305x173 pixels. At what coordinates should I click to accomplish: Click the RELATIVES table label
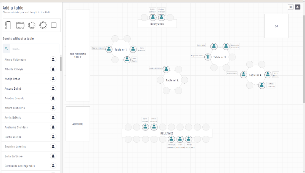[x=167, y=133]
